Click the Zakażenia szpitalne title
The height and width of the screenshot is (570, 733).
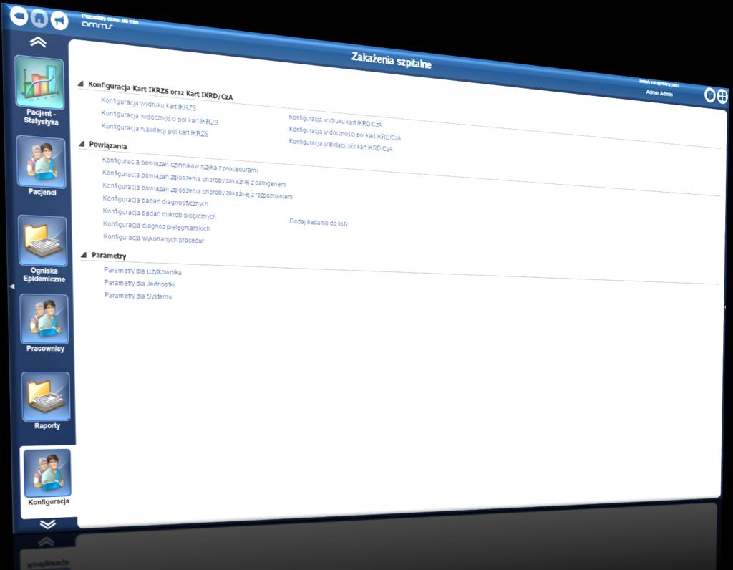coord(392,60)
